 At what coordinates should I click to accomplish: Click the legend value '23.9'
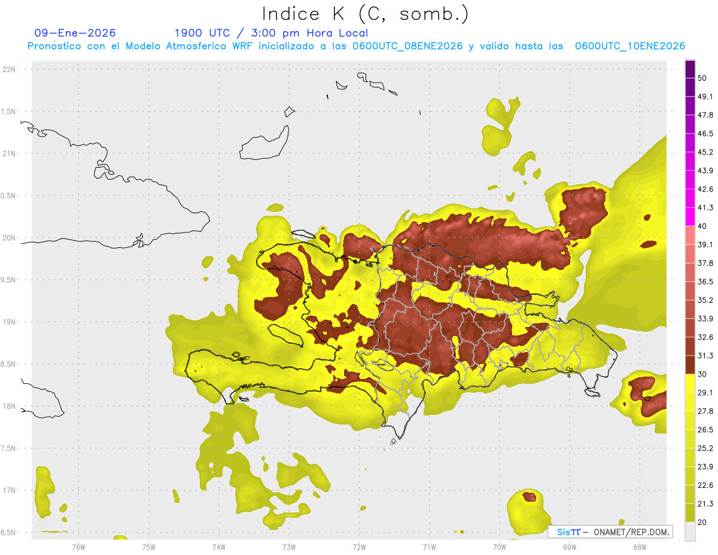coord(705,466)
